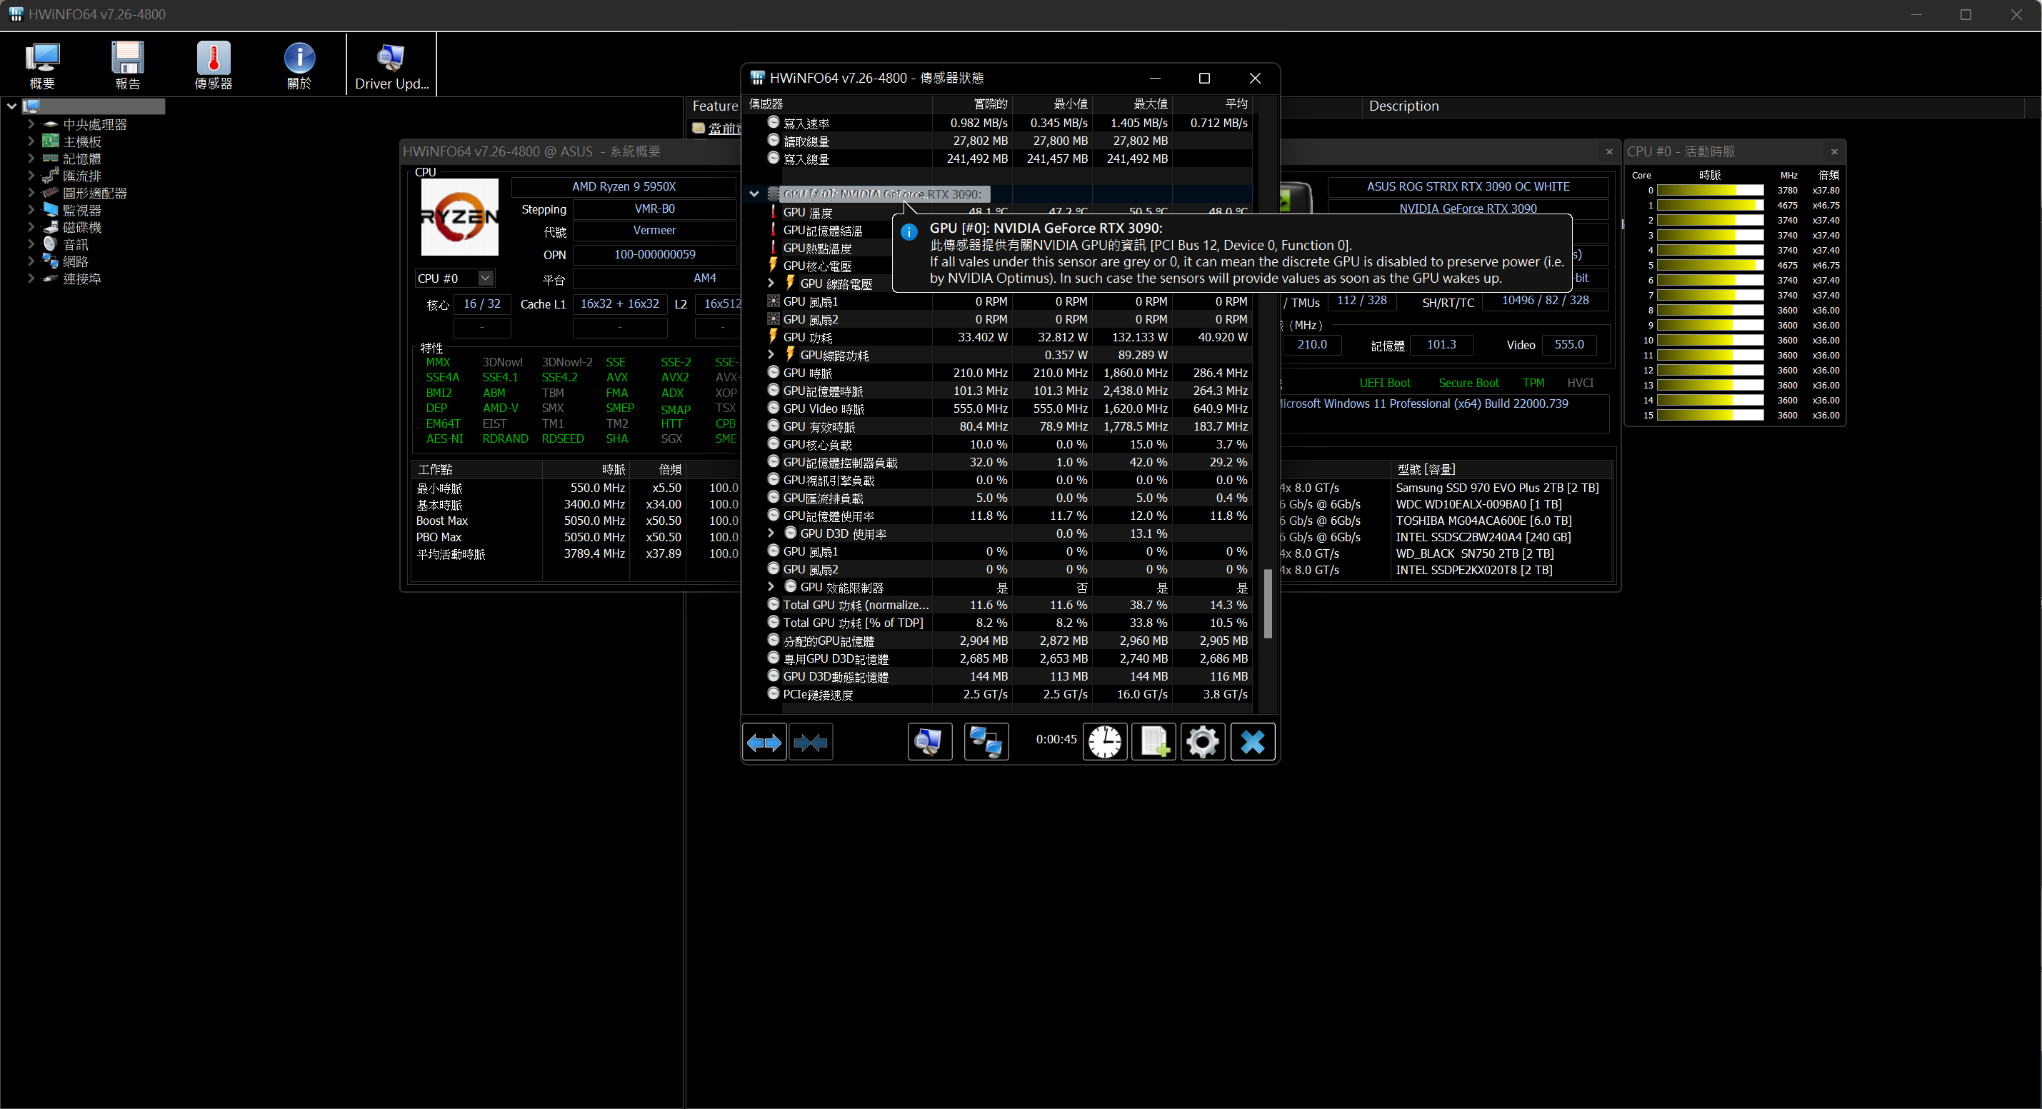
Task: Select the 連接埠 tree item
Action: 81,279
